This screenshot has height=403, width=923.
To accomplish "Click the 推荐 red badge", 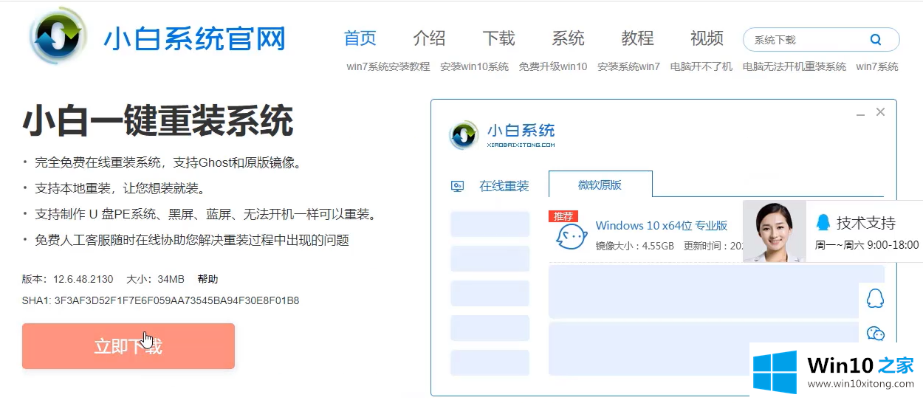I will coord(563,216).
